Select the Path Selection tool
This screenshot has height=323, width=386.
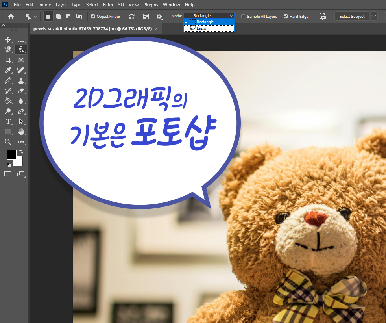pyautogui.click(x=21, y=121)
